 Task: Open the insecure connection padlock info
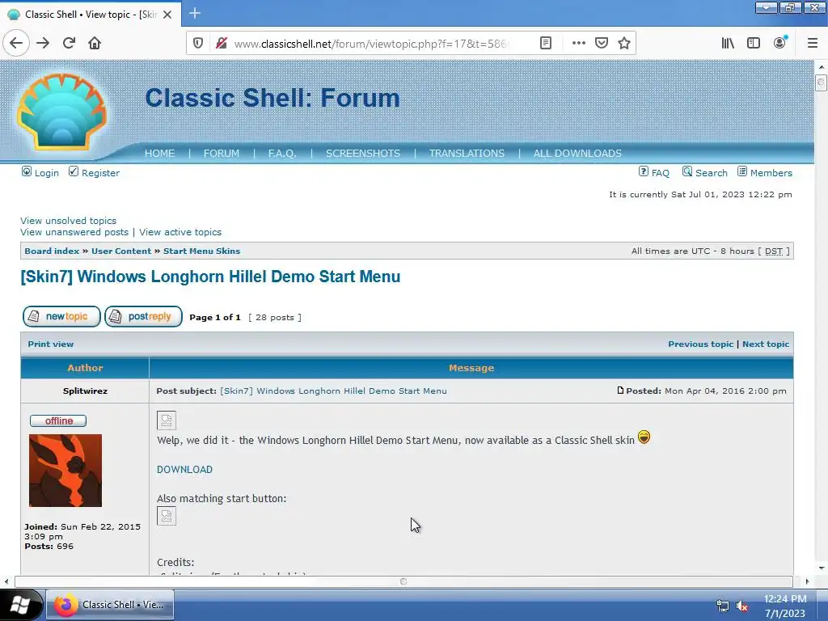(222, 43)
